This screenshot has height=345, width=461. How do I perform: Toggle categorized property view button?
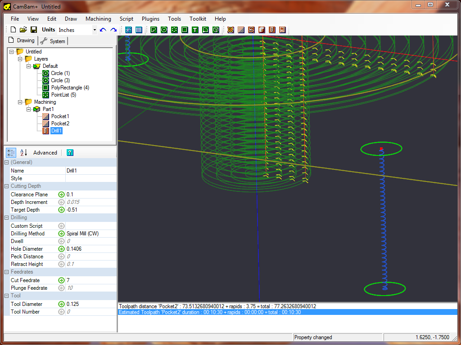click(x=11, y=153)
